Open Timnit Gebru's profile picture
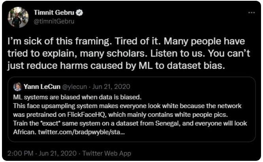This screenshot has height=162, width=263. coord(18,17)
